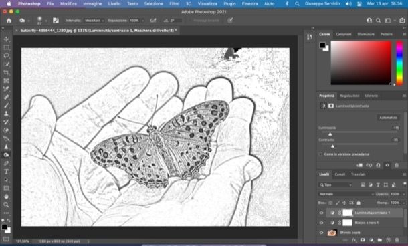Enable airbrush mode in options bar

point(153,21)
